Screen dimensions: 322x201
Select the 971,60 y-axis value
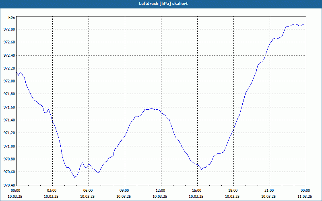[9, 107]
